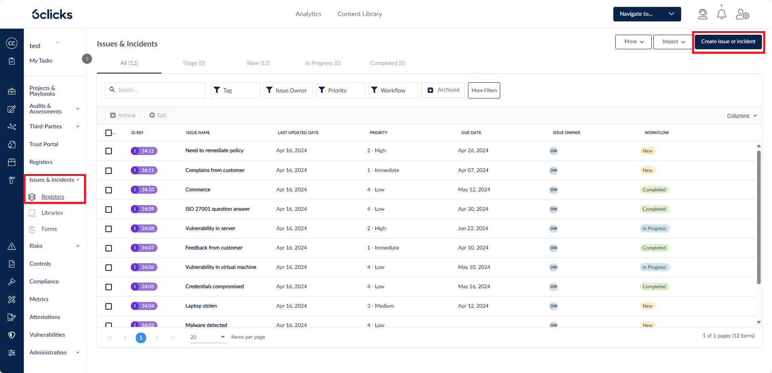Viewport: 772px width, 373px height.
Task: Click the Compliance gavel icon
Action: click(x=12, y=281)
